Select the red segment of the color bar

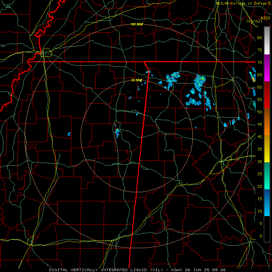267,95
